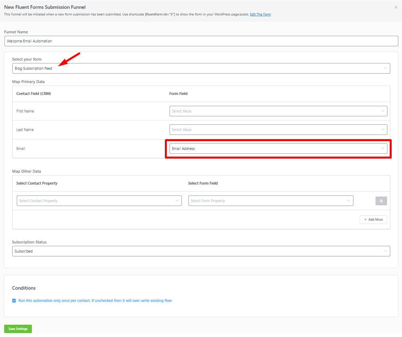
Task: Click the trash icon to delete the property mapping row
Action: [381, 201]
